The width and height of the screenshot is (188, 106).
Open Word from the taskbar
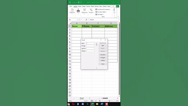pyautogui.click(x=102, y=104)
